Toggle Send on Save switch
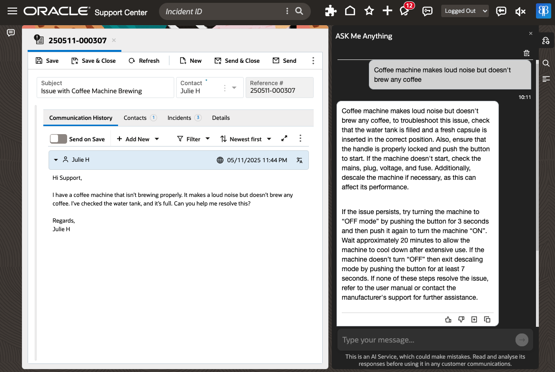Screen dimensions: 555x372 59,139
